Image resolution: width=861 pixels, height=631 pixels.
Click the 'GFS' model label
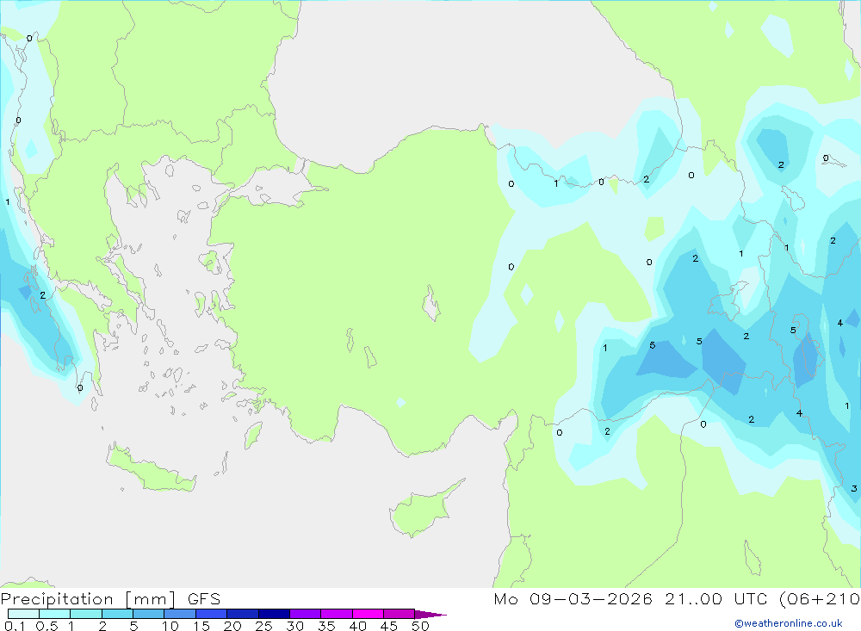204,599
